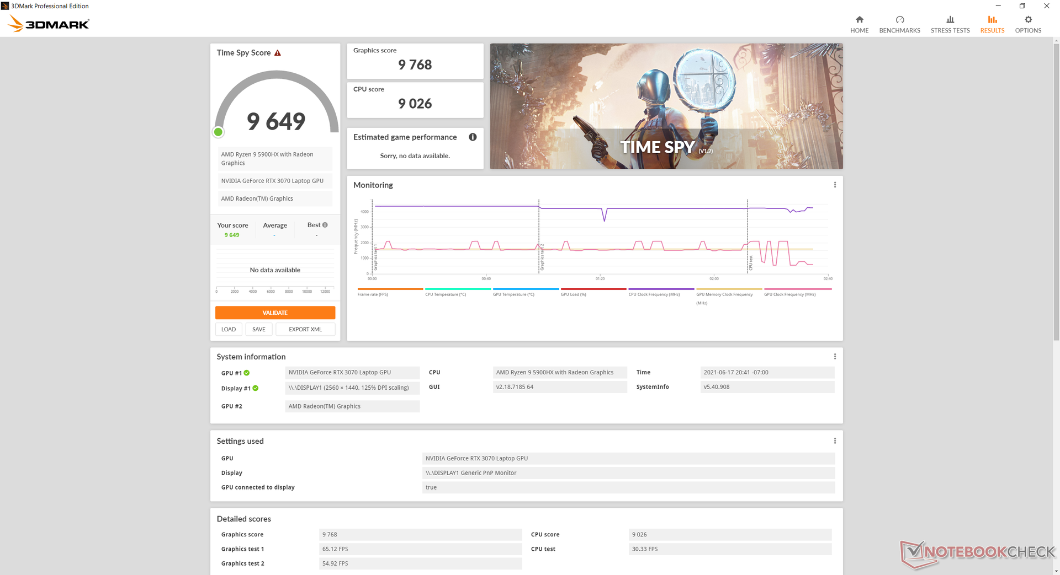Viewport: 1060px width, 575px height.
Task: Select the CPU test FPS value
Action: [x=730, y=549]
